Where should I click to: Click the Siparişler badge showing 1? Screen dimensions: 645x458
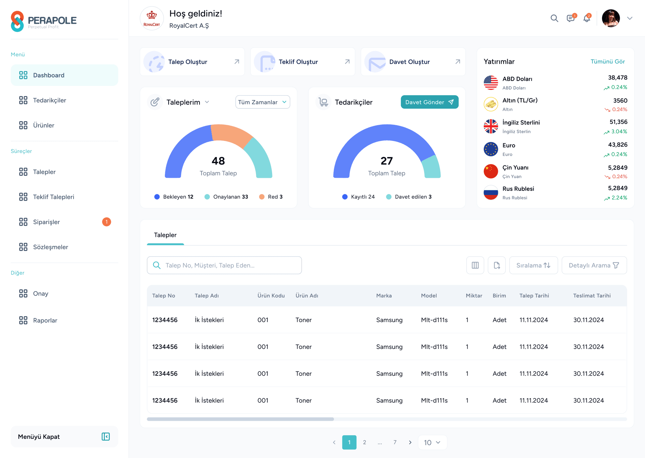(106, 222)
